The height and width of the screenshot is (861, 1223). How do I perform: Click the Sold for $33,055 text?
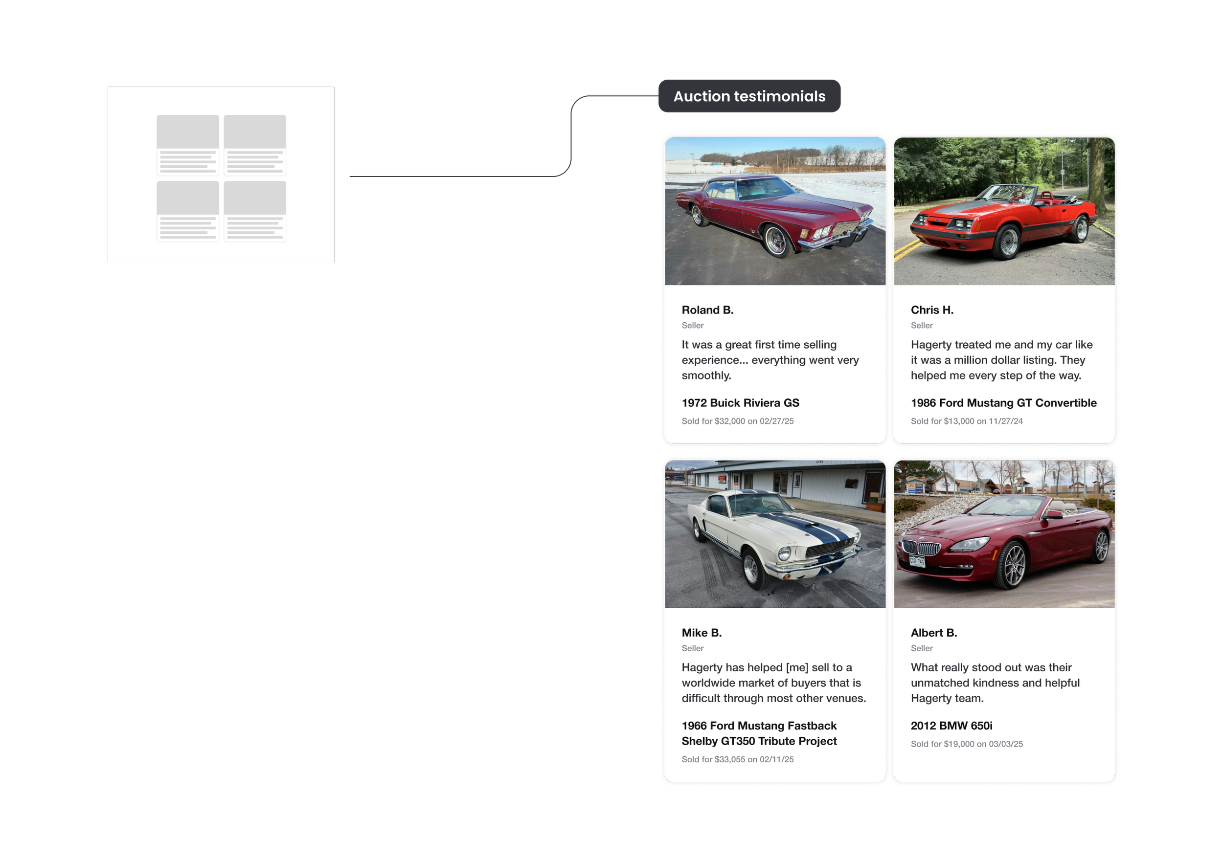coord(737,759)
